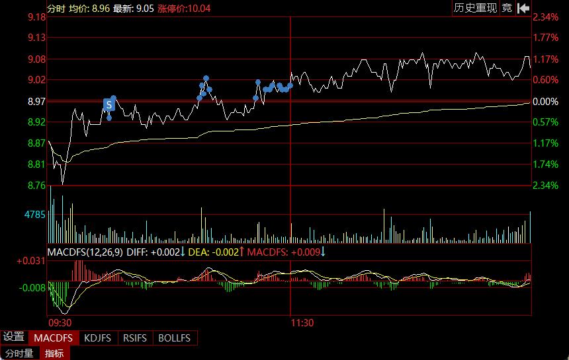569x360 pixels.
Task: Select the 分时量 tab
Action: coord(19,353)
